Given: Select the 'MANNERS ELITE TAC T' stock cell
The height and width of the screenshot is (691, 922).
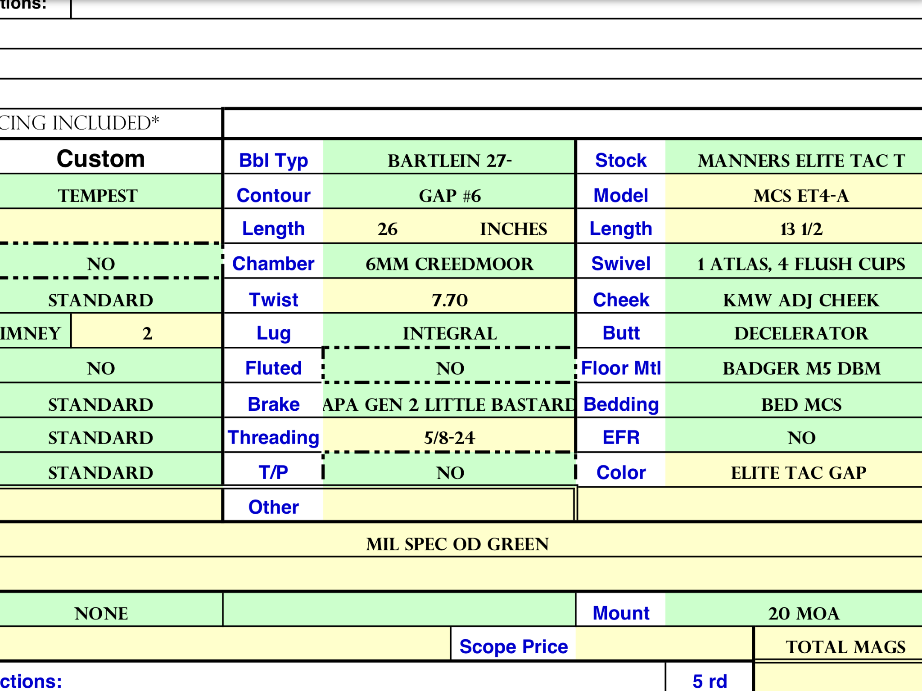Looking at the screenshot, I should point(794,157).
